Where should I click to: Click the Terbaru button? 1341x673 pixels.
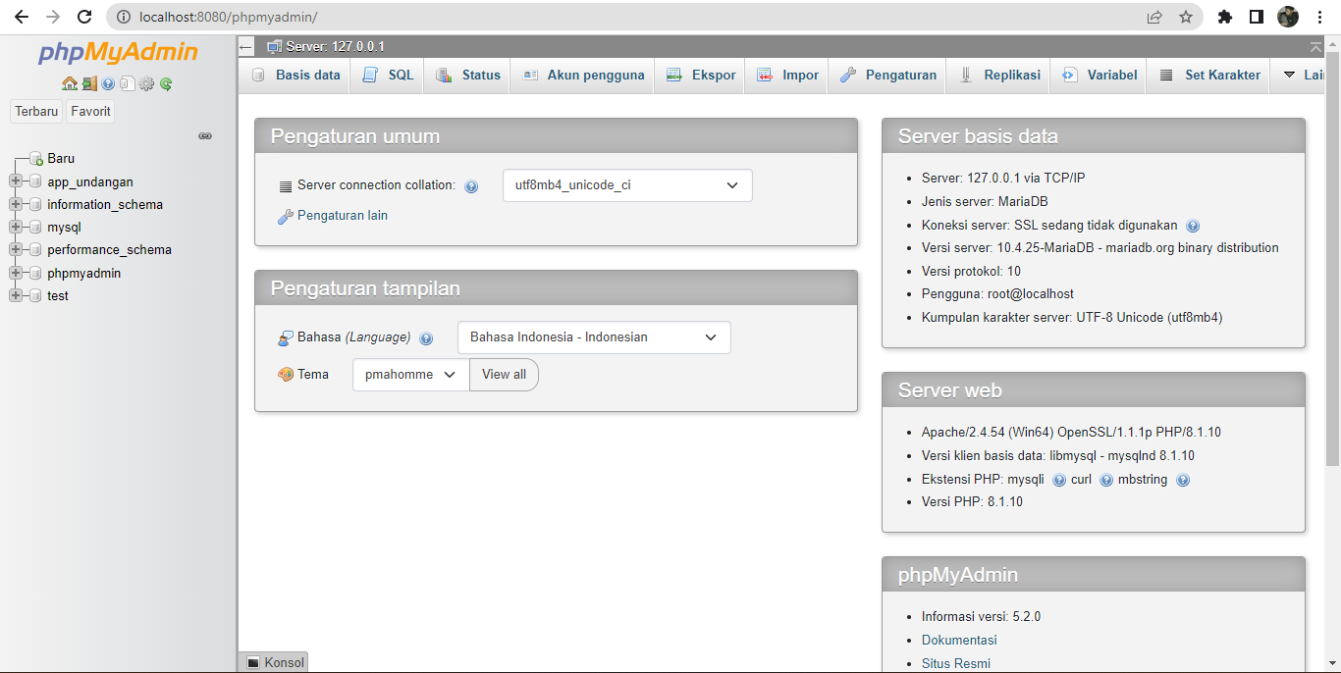point(36,112)
